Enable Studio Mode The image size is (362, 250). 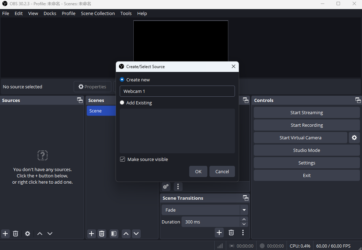click(306, 150)
